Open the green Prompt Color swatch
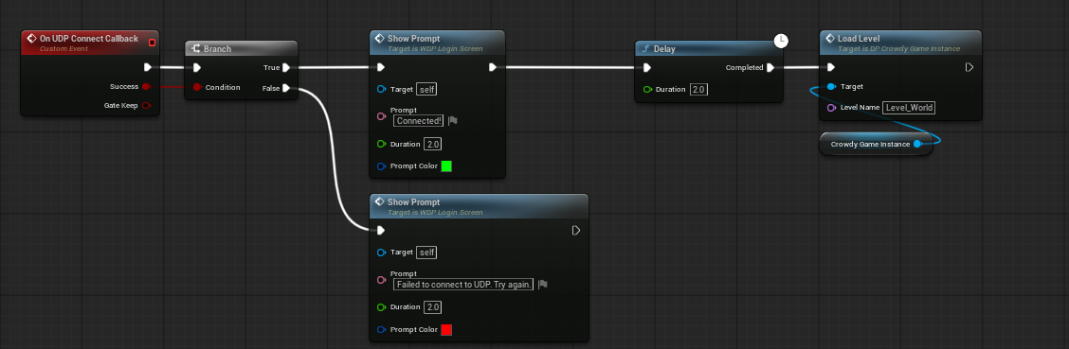Image resolution: width=1069 pixels, height=349 pixels. click(x=446, y=166)
